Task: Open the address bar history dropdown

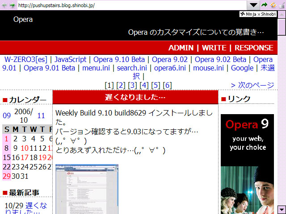Action: (253, 5)
